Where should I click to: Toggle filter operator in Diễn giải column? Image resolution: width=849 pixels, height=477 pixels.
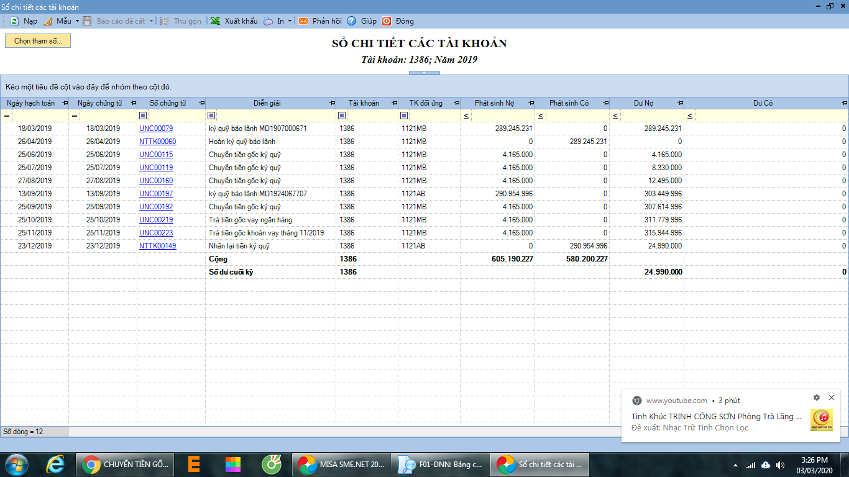point(211,116)
